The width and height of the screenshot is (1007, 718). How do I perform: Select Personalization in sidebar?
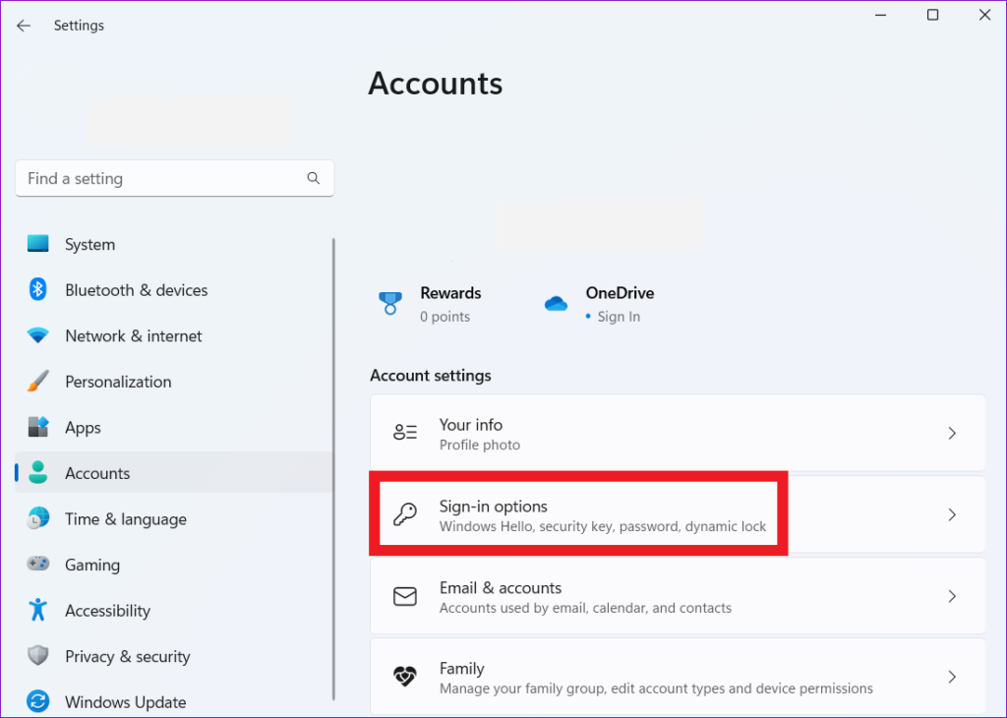point(173,381)
